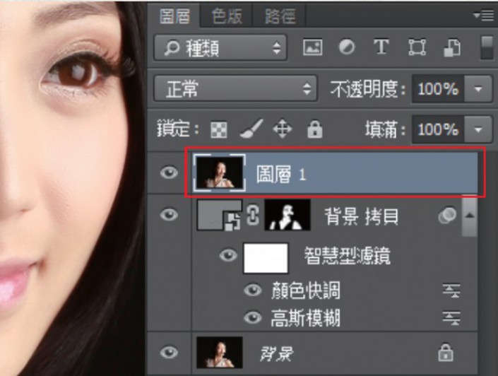Open 高斯模糊 filter blending options

[x=451, y=318]
